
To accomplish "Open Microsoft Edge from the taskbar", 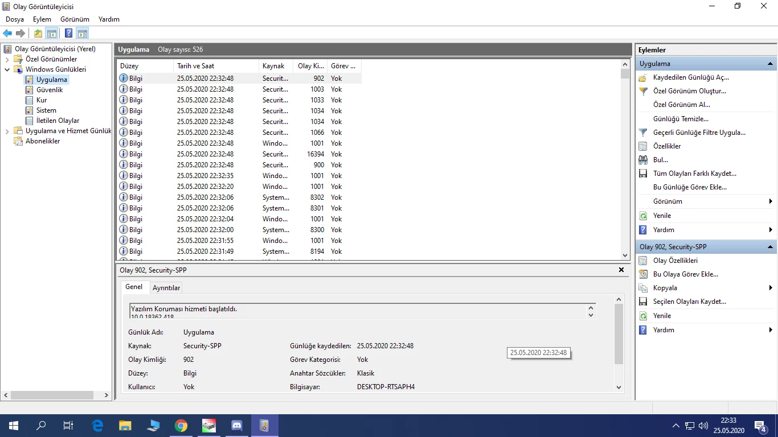I will pyautogui.click(x=97, y=426).
